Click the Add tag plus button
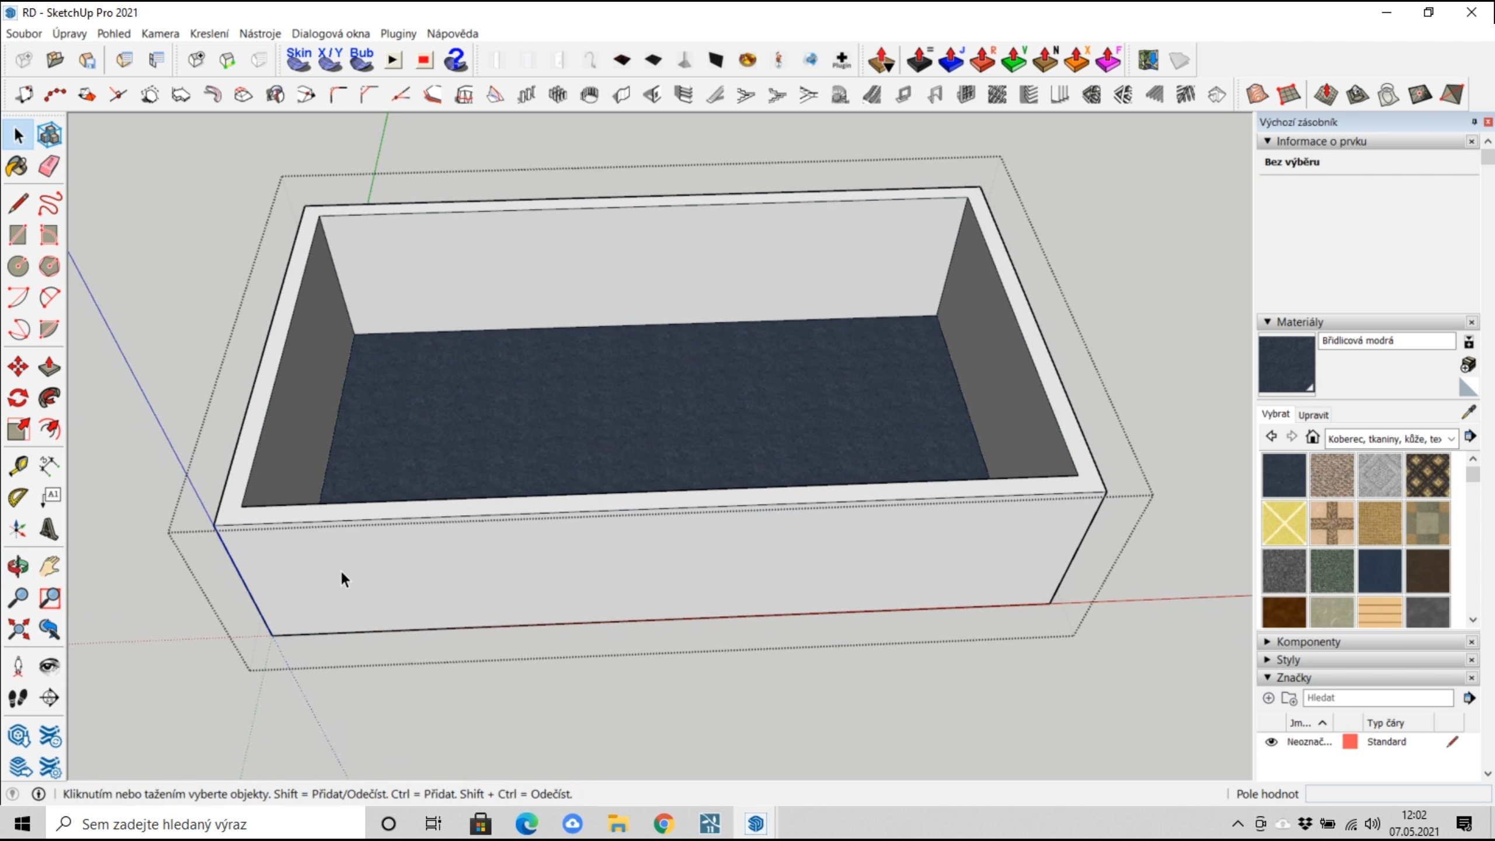The width and height of the screenshot is (1495, 841). [x=1268, y=698]
